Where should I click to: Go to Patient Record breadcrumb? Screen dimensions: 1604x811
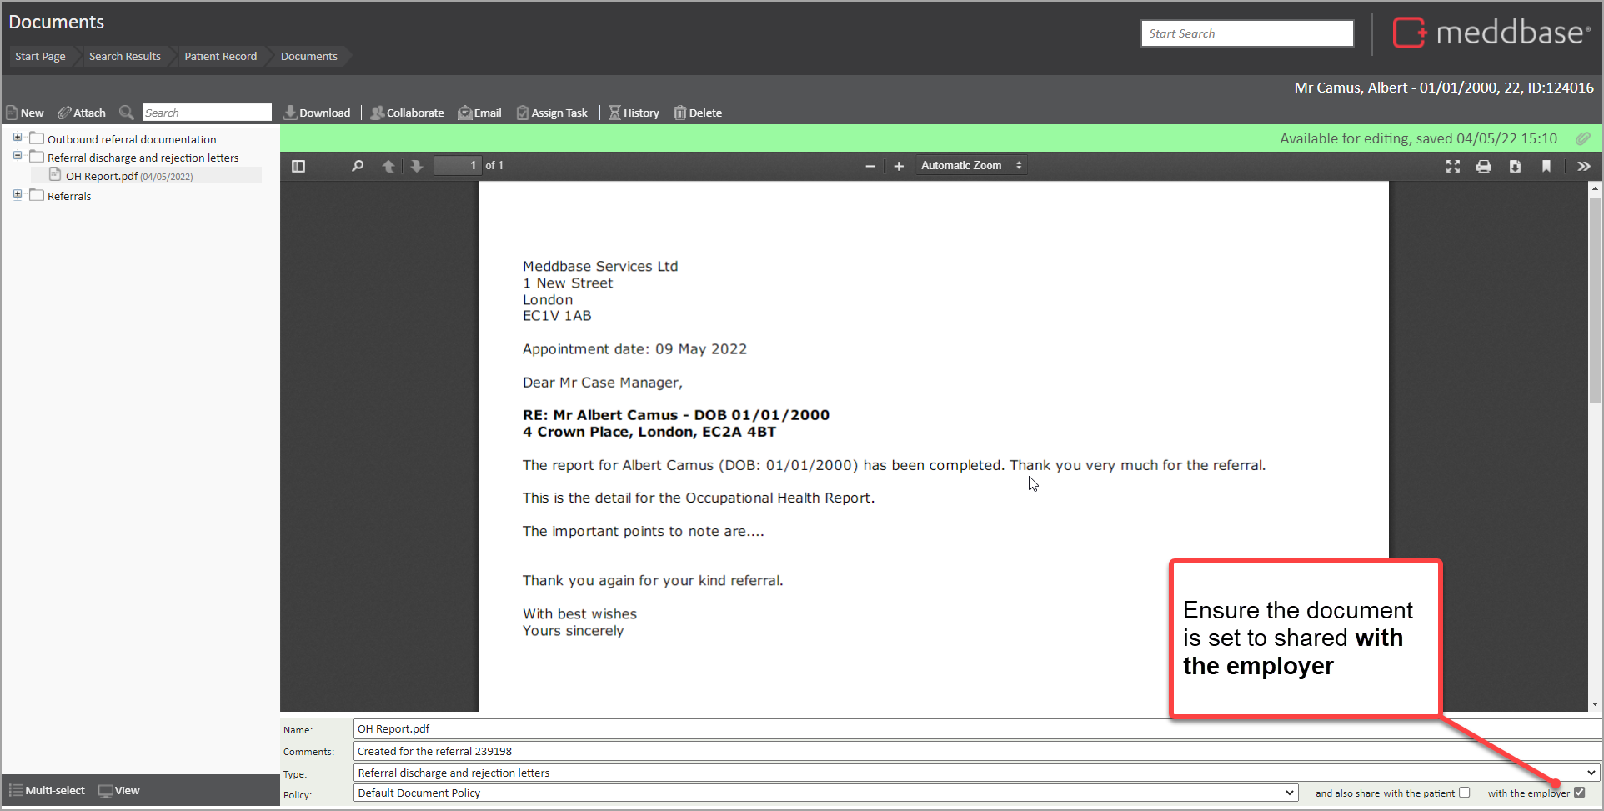pos(220,56)
